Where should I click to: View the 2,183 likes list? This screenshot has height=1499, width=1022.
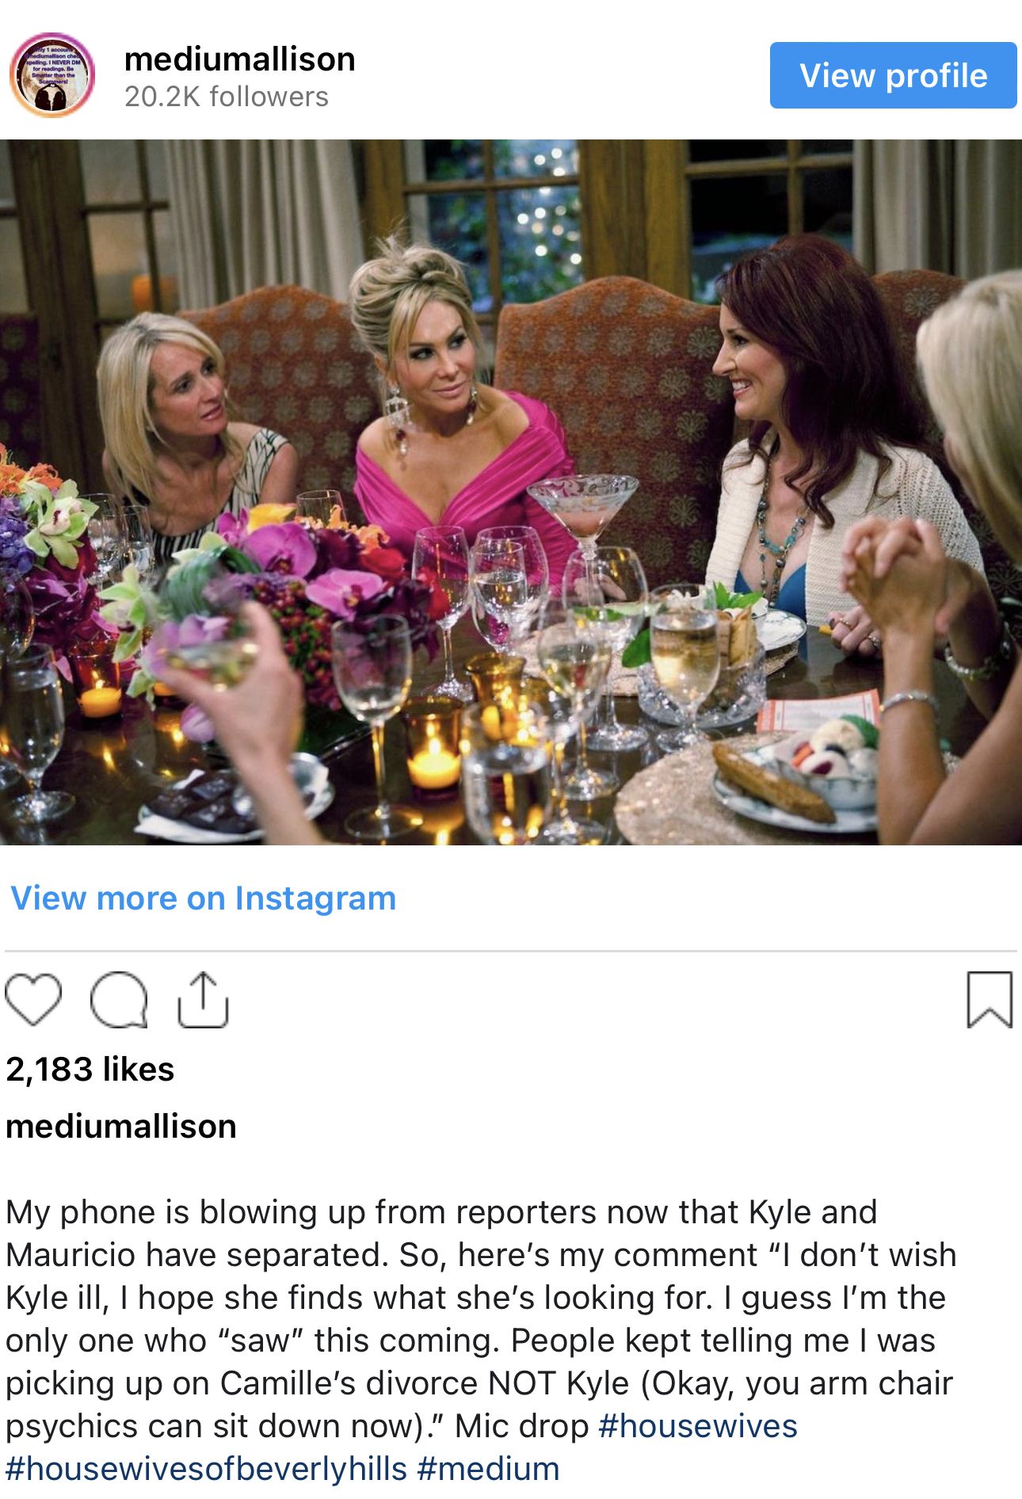[x=90, y=1069]
